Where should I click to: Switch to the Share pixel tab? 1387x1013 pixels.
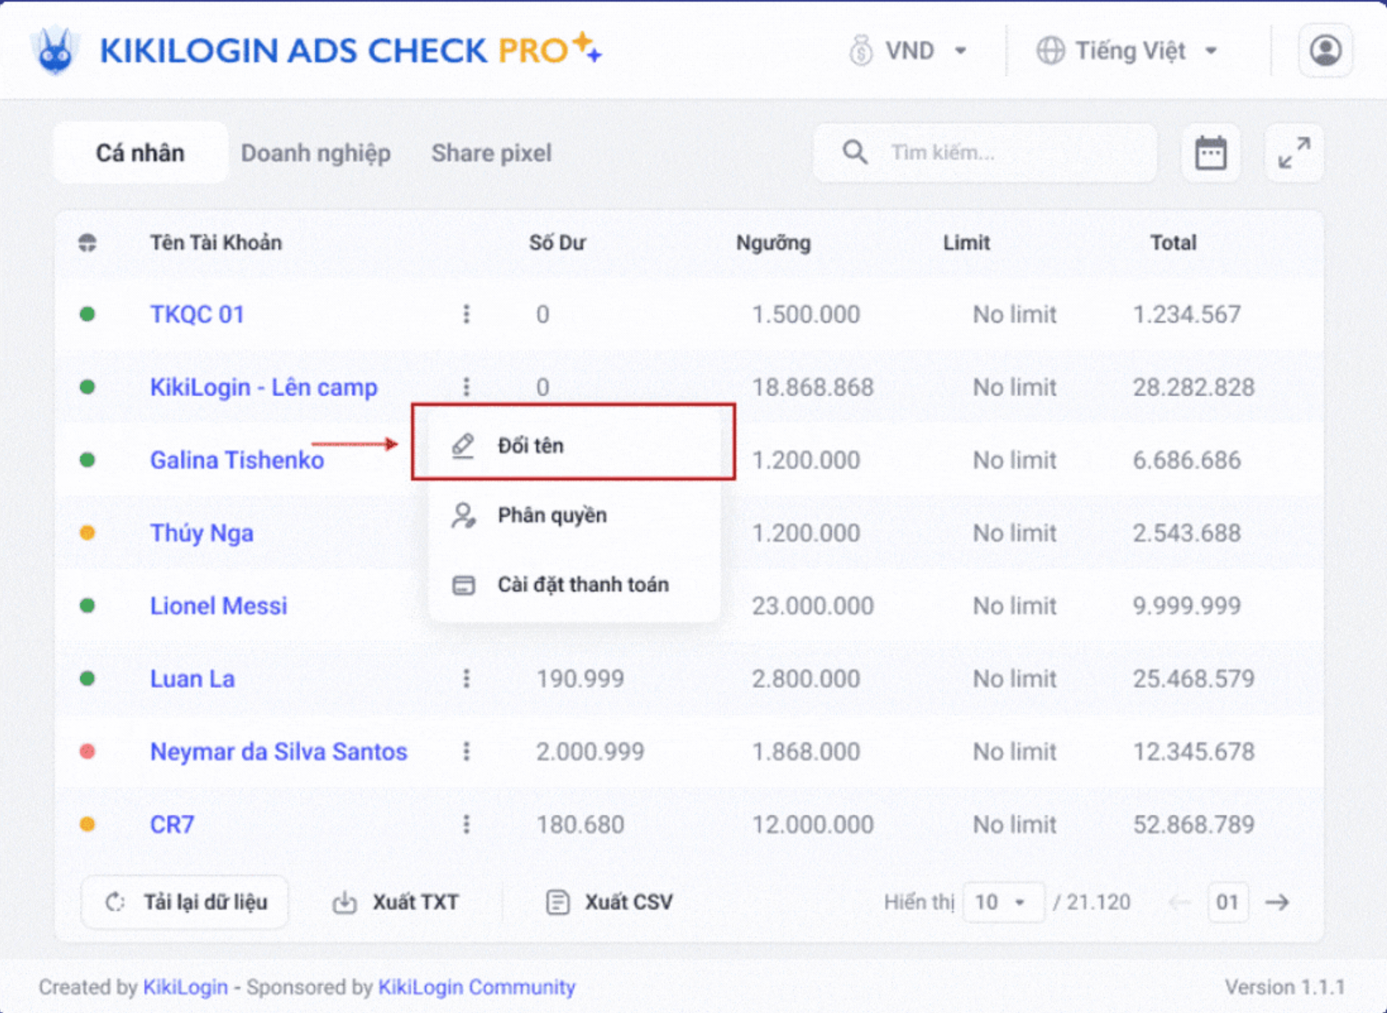[x=491, y=153]
